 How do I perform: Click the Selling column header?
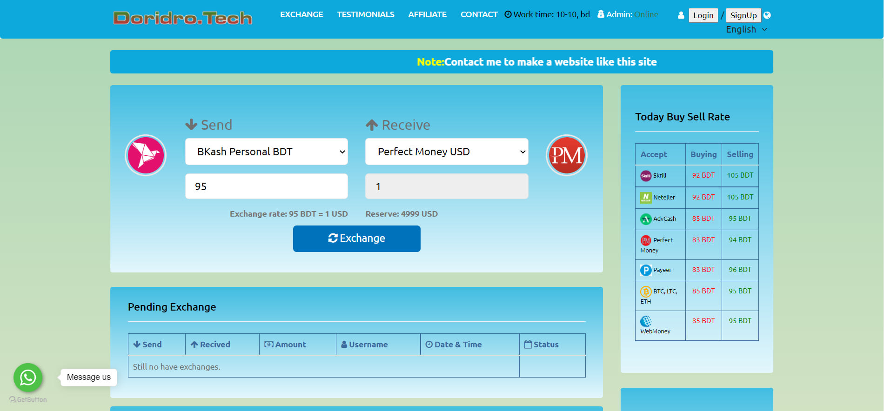[740, 154]
